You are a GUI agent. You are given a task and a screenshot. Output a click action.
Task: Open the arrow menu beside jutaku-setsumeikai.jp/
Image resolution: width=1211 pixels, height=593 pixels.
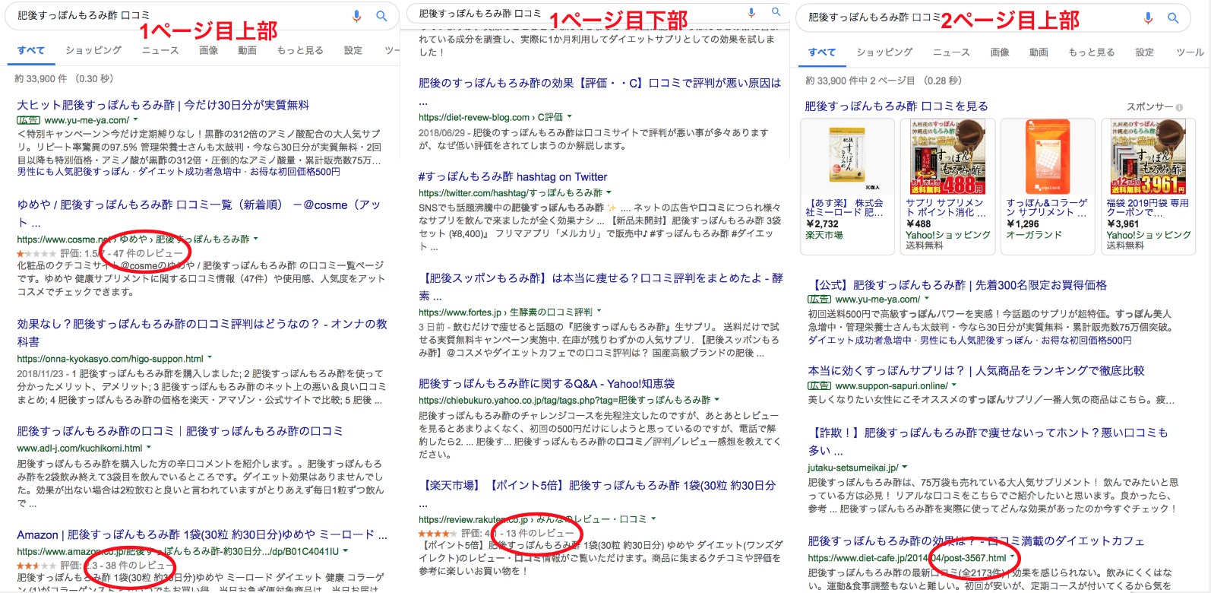pyautogui.click(x=905, y=467)
